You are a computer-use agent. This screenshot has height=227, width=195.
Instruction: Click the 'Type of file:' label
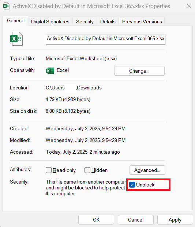point(22,58)
